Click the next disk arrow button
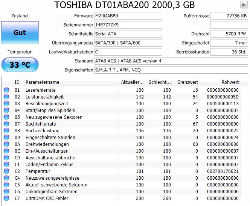250x206 pixels. coord(244,5)
